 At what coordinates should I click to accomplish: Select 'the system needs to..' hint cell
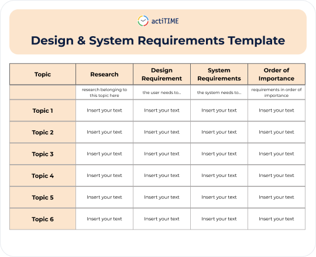(219, 92)
